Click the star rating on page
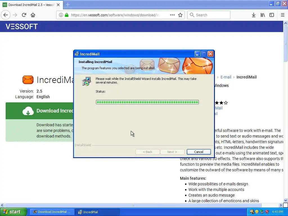The width and height of the screenshot is (288, 216). pyautogui.click(x=221, y=103)
